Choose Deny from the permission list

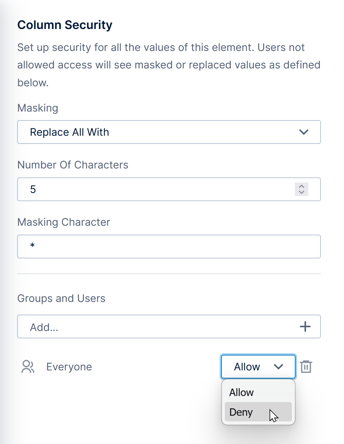pyautogui.click(x=242, y=412)
